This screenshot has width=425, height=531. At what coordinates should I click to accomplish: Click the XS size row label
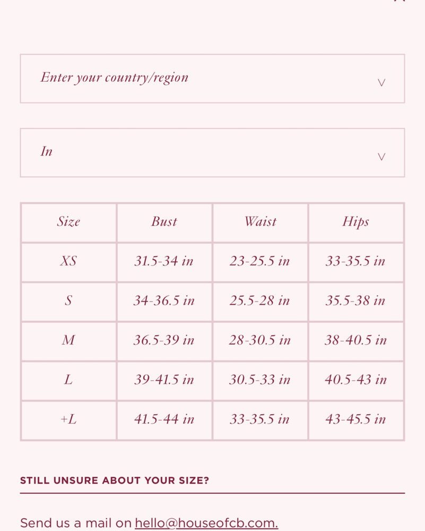tap(68, 262)
